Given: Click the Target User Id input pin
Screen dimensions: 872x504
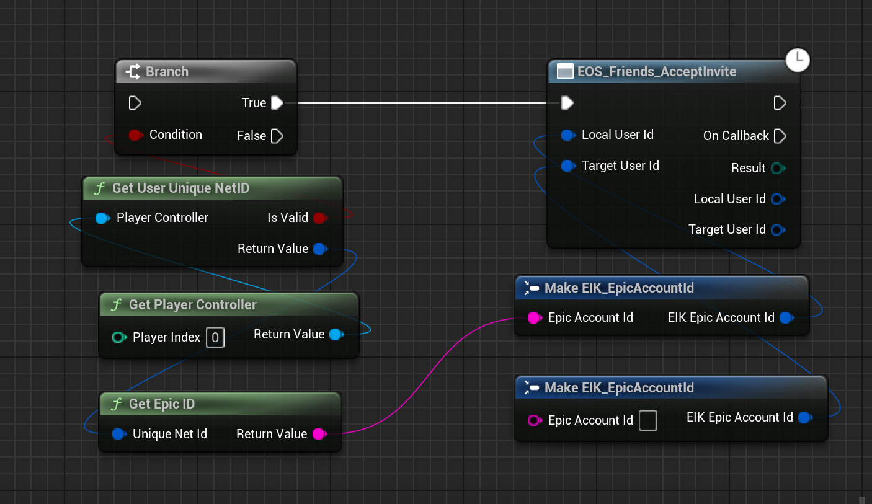Looking at the screenshot, I should 567,166.
